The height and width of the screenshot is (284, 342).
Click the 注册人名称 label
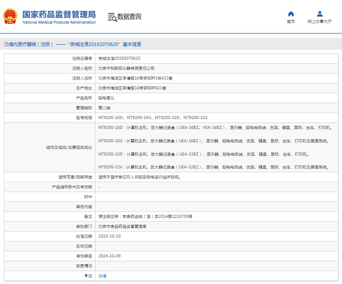tap(82, 68)
